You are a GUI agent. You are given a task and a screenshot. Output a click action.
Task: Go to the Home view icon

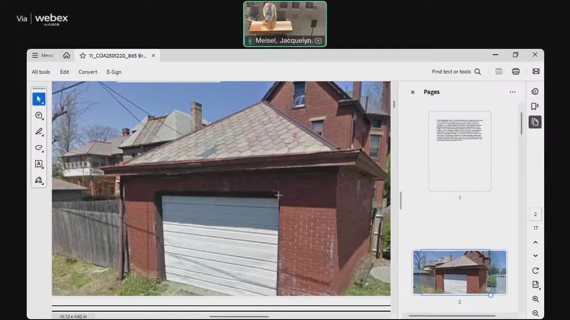[x=66, y=56]
